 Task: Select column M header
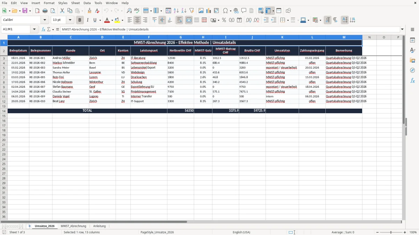(344, 37)
